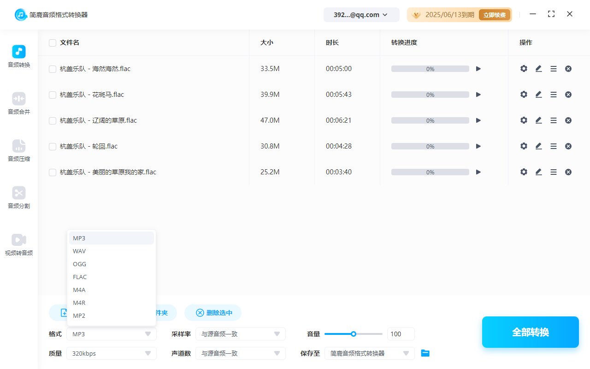Expand the 声道数 dropdown

pyautogui.click(x=240, y=353)
